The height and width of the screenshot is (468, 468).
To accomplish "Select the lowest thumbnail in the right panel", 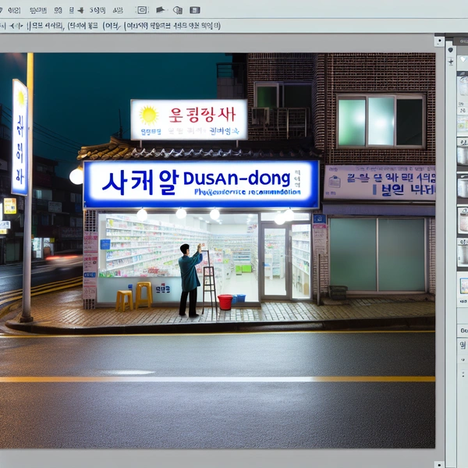I will pos(463,285).
